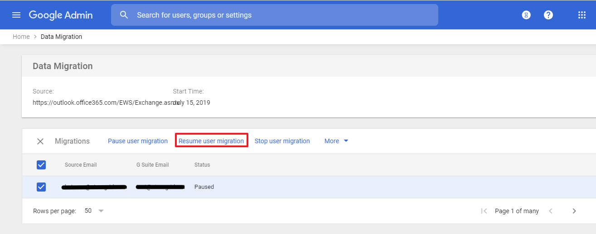The image size is (596, 234).
Task: Open the Google apps grid
Action: pyautogui.click(x=582, y=15)
